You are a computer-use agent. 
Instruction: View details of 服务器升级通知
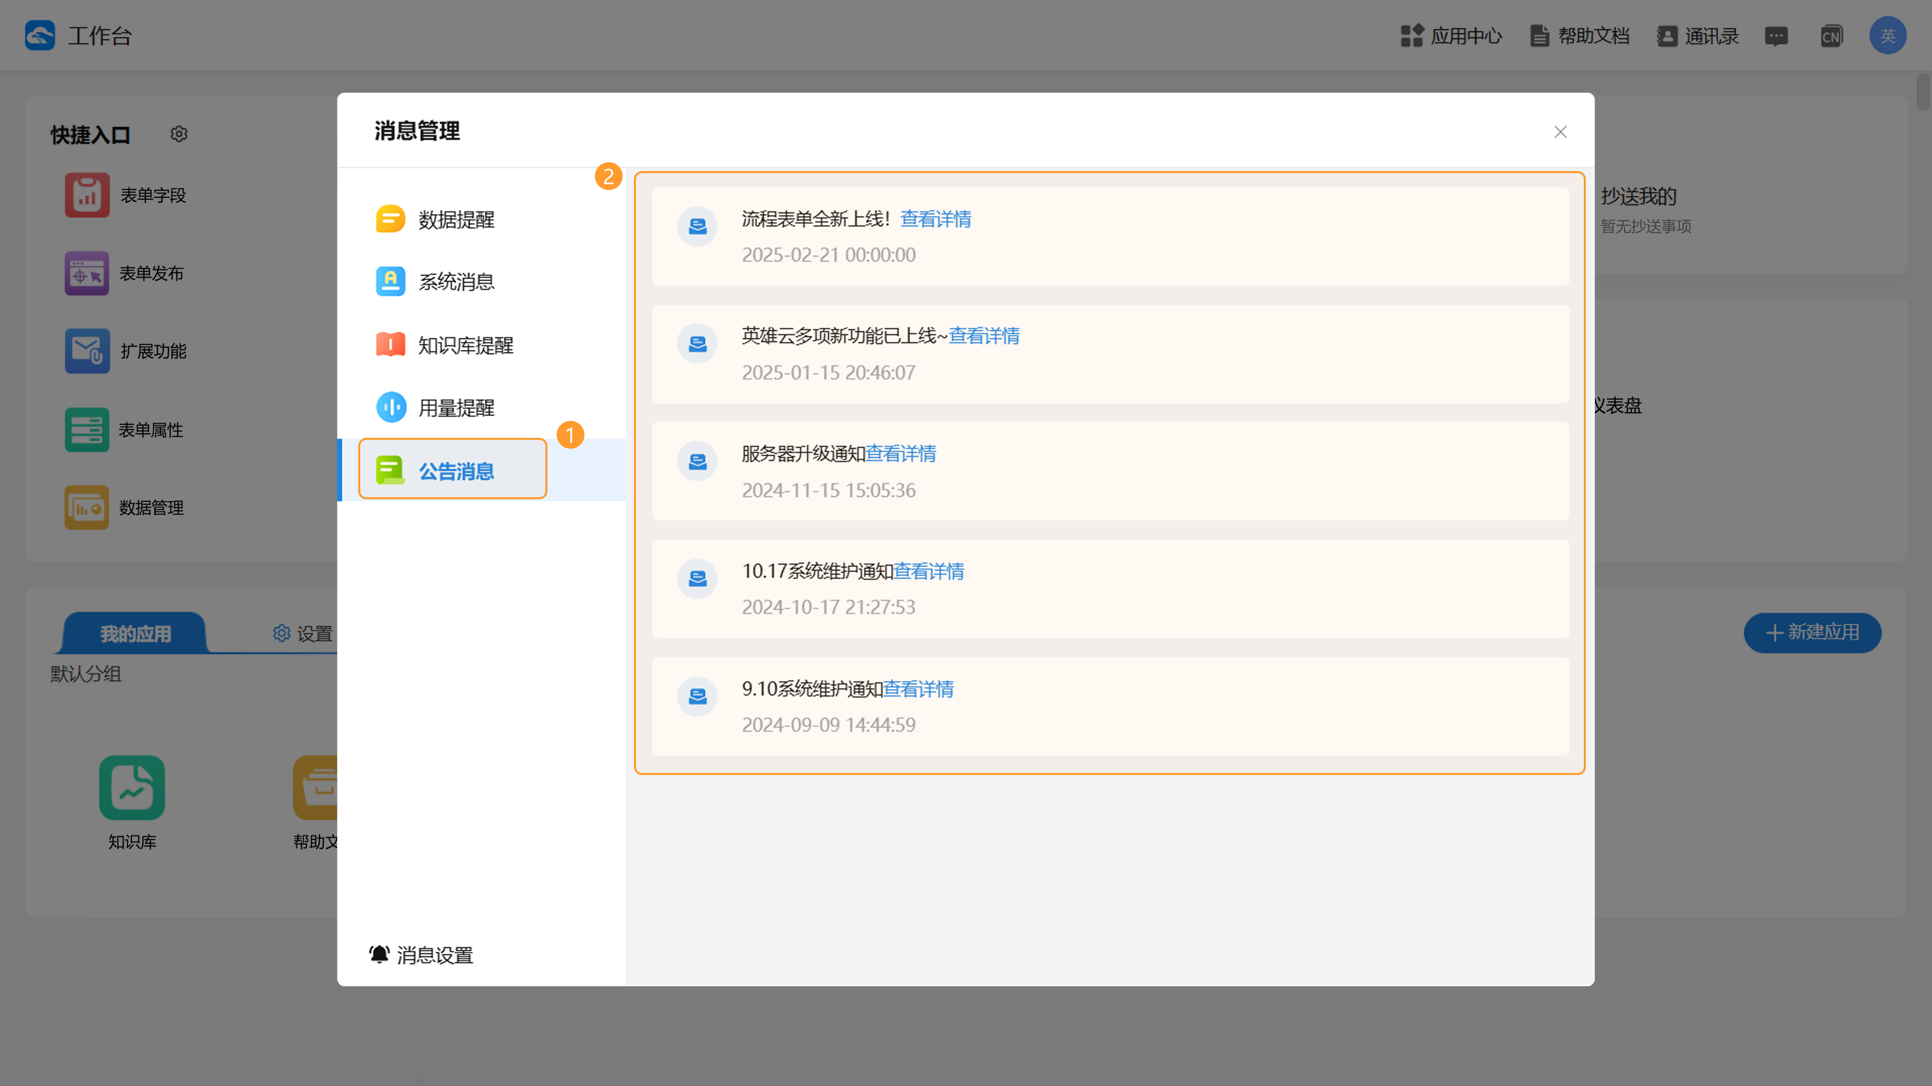coord(901,454)
